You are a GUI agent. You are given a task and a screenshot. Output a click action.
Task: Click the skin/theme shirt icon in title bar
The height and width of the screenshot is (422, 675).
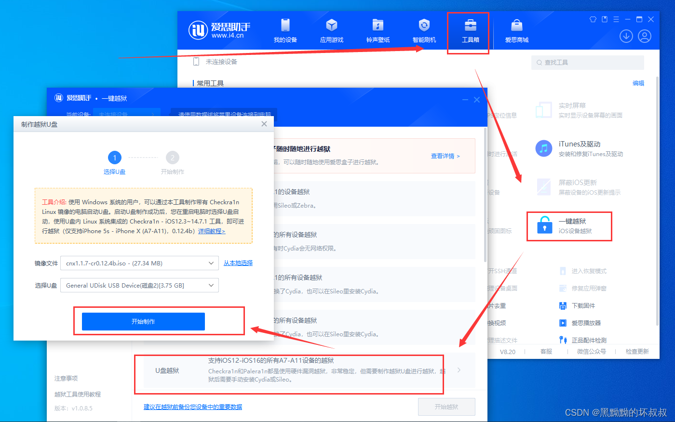click(x=593, y=19)
